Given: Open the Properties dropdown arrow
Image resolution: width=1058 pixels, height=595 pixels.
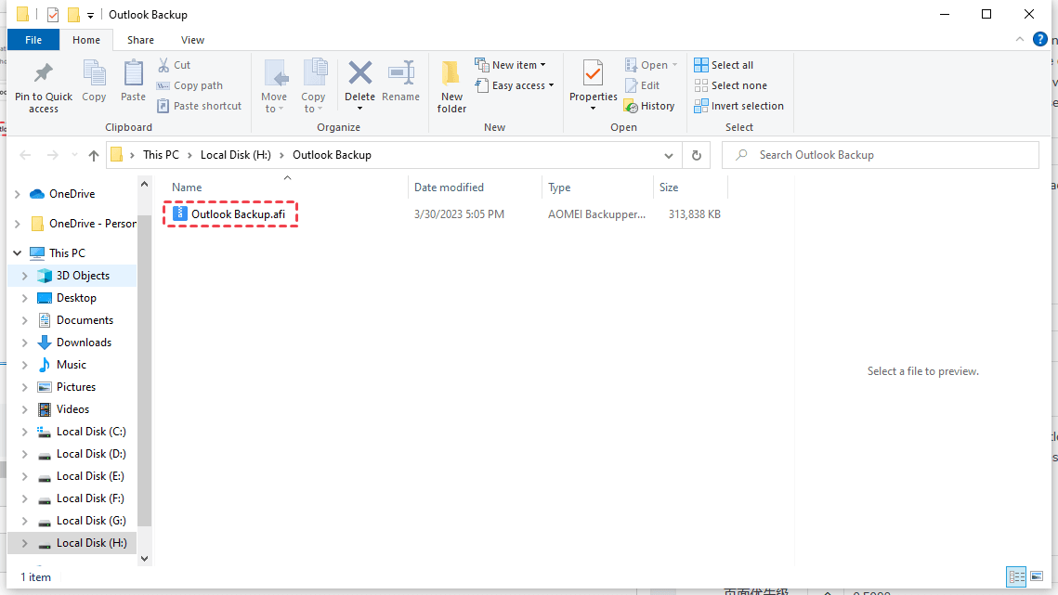Looking at the screenshot, I should pyautogui.click(x=594, y=109).
